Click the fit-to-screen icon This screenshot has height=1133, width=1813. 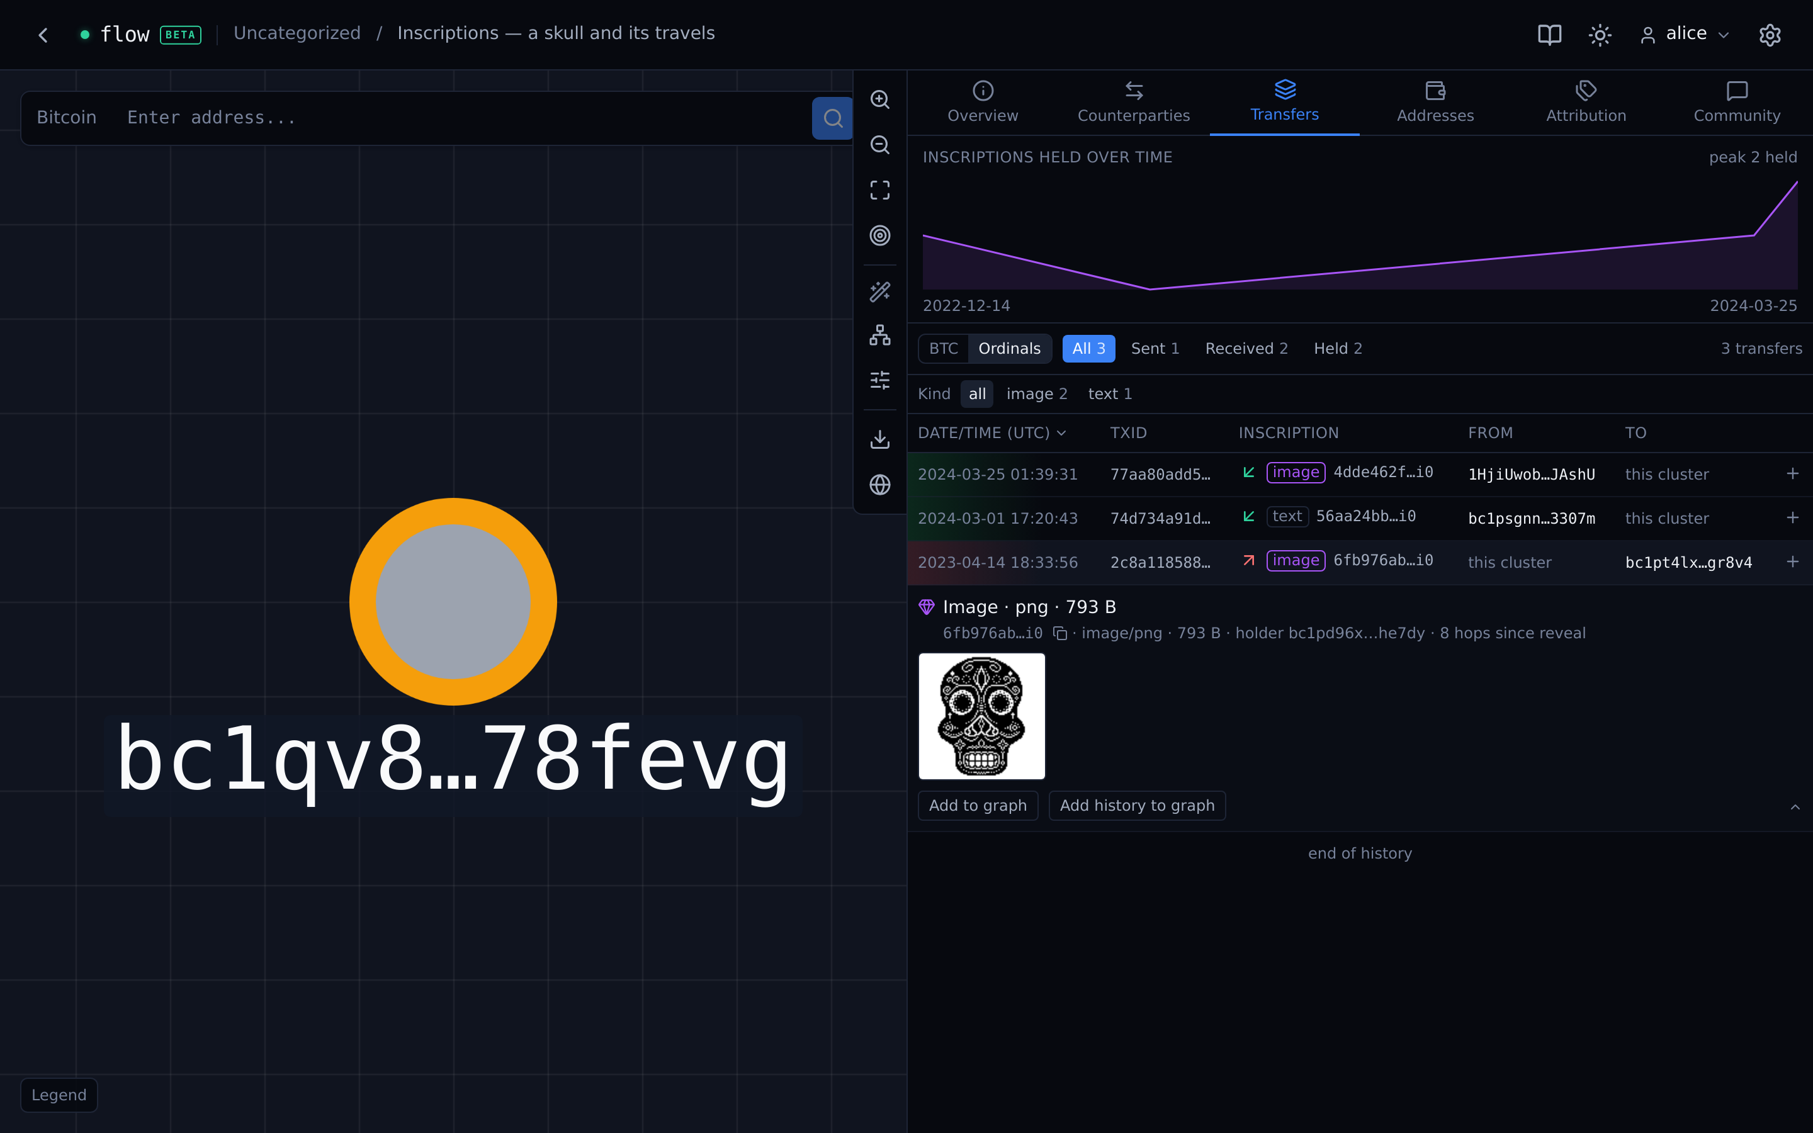coord(879,190)
